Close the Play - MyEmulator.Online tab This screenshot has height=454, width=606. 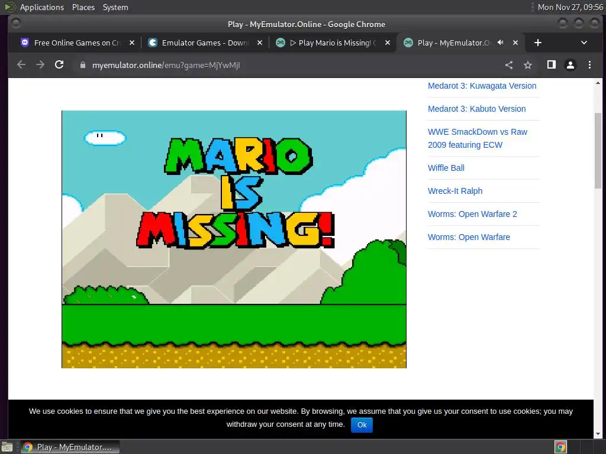pyautogui.click(x=515, y=43)
